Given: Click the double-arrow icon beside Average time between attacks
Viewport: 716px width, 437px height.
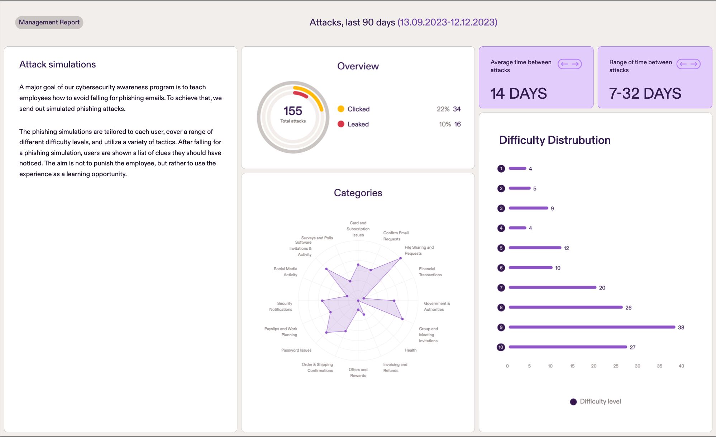Looking at the screenshot, I should click(x=569, y=64).
